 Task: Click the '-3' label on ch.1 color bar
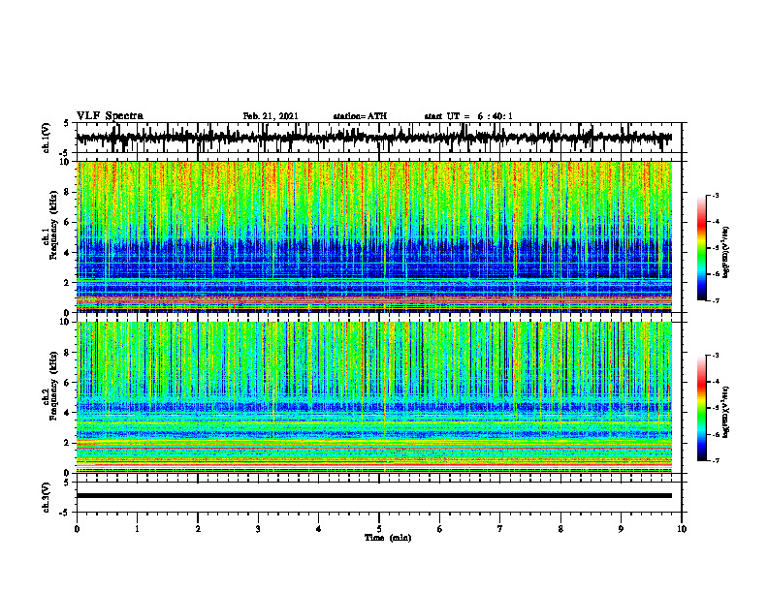(x=716, y=195)
